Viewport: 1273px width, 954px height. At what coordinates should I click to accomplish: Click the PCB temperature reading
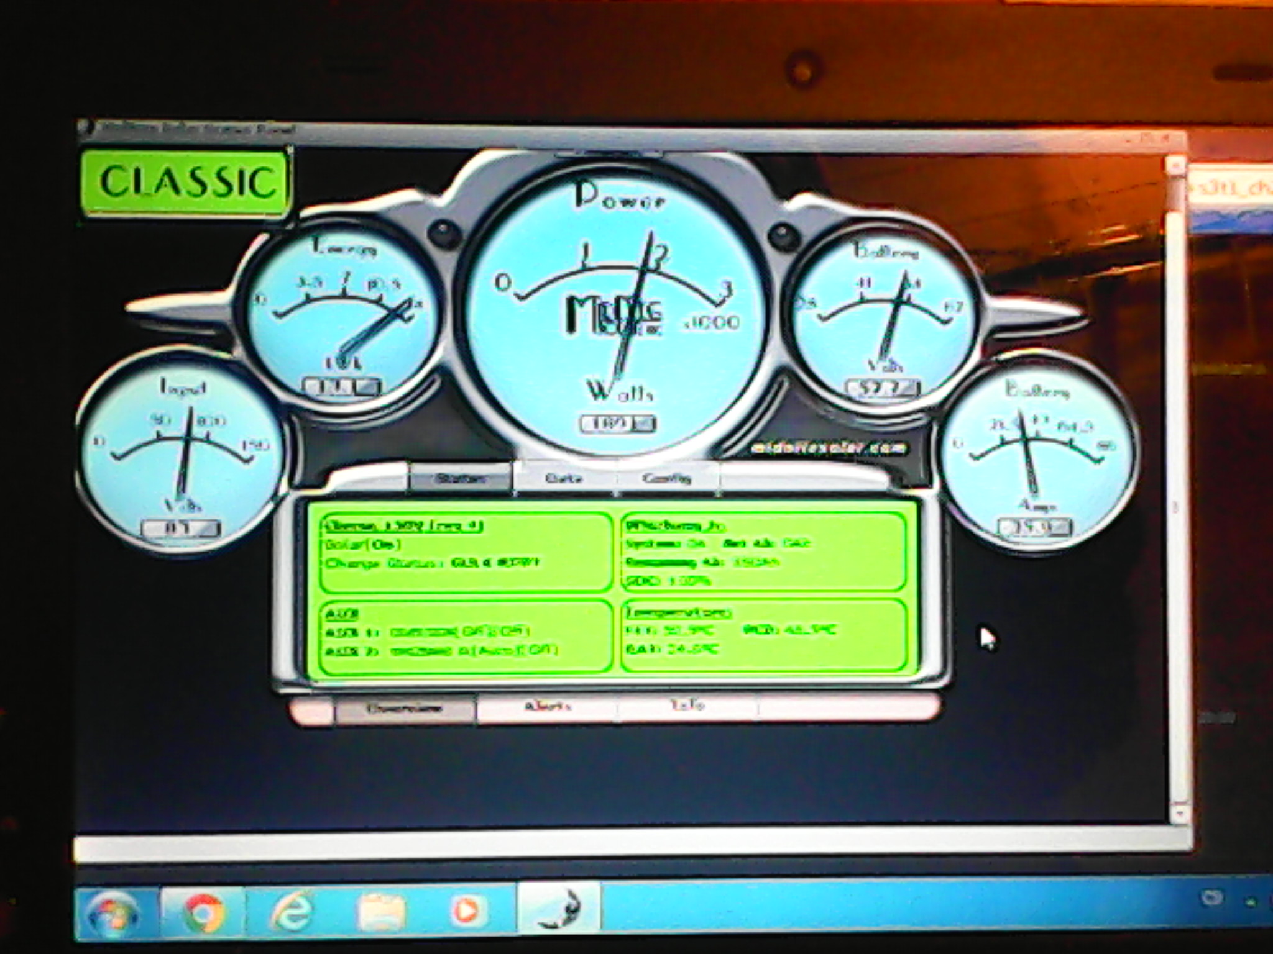click(789, 631)
